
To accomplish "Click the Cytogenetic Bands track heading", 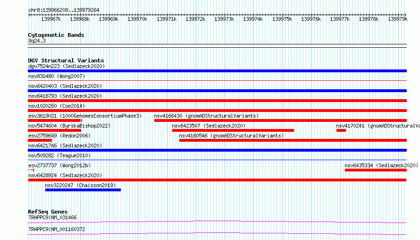I will coord(56,35).
